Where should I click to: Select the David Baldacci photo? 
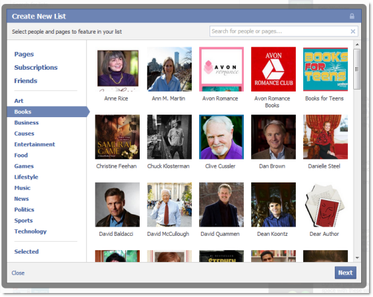pos(117,205)
